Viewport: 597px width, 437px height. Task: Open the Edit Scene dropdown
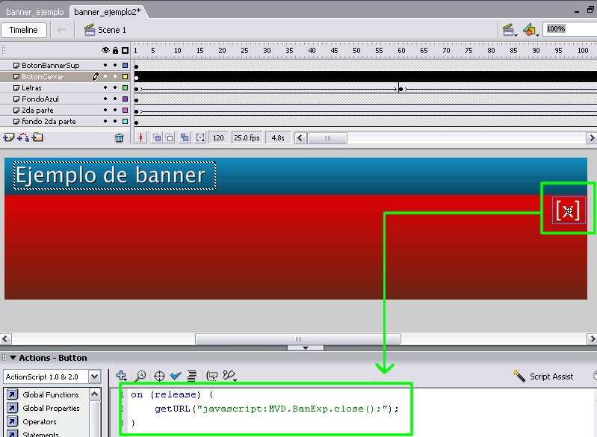pyautogui.click(x=509, y=30)
